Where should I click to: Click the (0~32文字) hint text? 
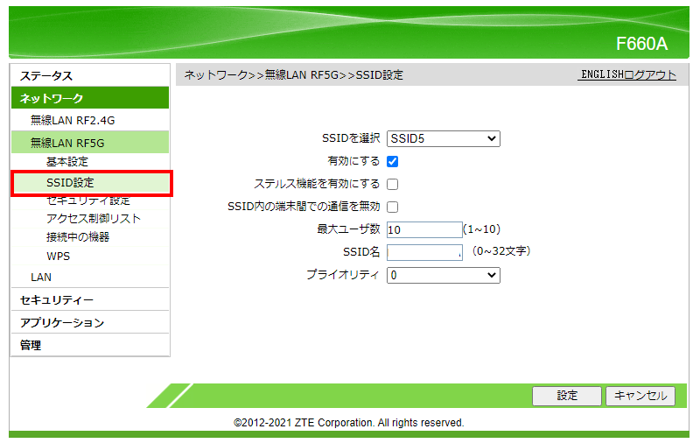click(500, 251)
